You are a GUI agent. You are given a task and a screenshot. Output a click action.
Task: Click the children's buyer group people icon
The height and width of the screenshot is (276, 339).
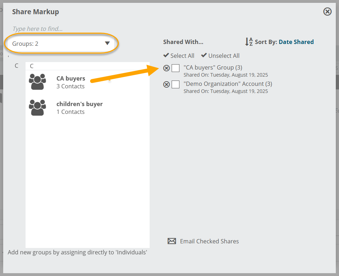coord(37,107)
